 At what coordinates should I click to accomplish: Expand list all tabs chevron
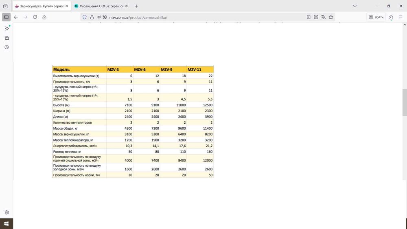354,6
